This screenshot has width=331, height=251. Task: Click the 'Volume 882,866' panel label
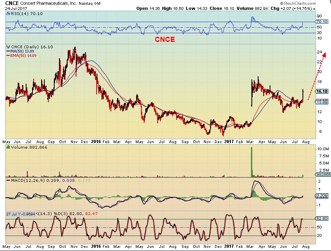click(x=29, y=147)
